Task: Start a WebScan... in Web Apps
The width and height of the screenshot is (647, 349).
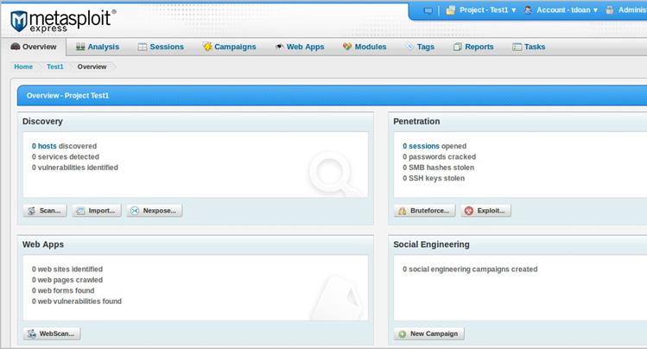Action: (52, 333)
